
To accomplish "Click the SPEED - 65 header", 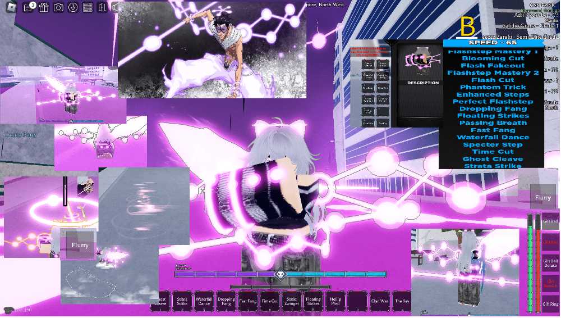I will [x=493, y=43].
